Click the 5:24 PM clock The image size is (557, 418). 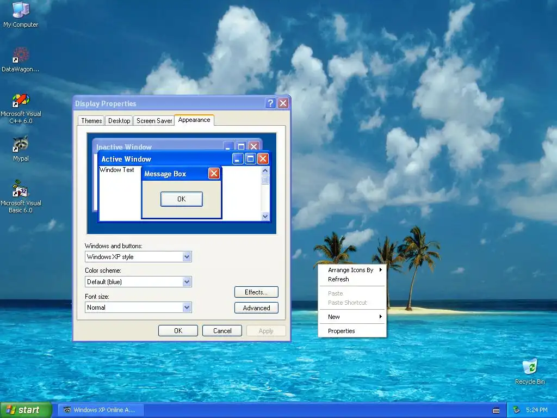pos(537,410)
